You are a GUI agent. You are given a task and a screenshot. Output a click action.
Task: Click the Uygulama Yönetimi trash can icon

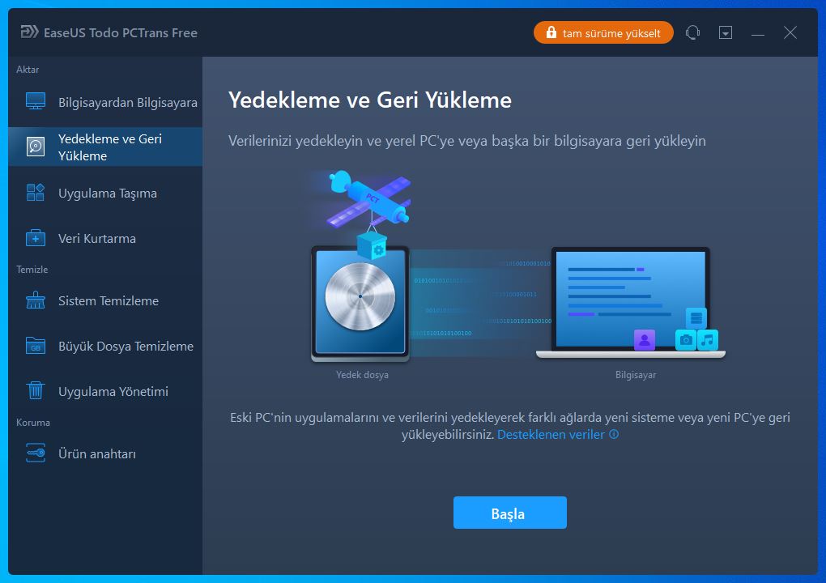tap(36, 391)
